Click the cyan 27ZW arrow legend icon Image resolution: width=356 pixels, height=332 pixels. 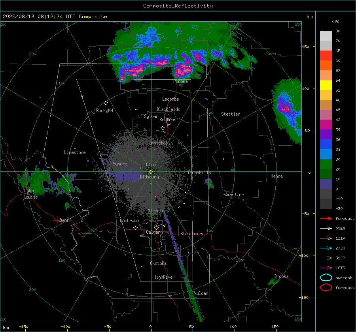click(x=326, y=248)
